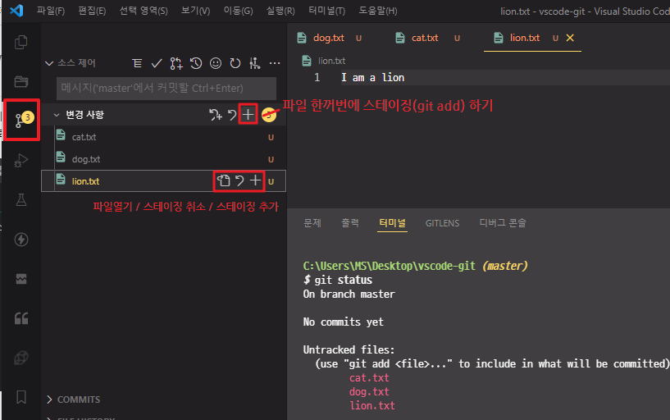The width and height of the screenshot is (670, 420).
Task: Open the Testing flask view
Action: pyautogui.click(x=21, y=199)
